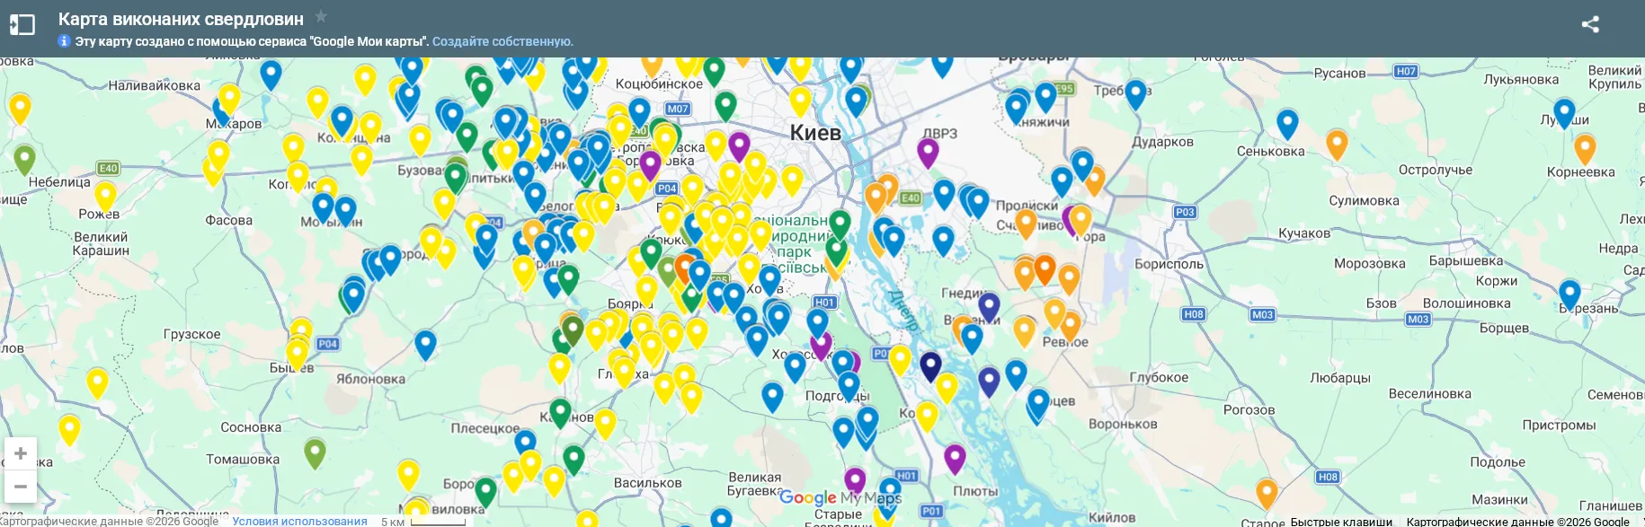Select the blue marker above Сеньковка
The height and width of the screenshot is (527, 1645).
[x=1287, y=125]
